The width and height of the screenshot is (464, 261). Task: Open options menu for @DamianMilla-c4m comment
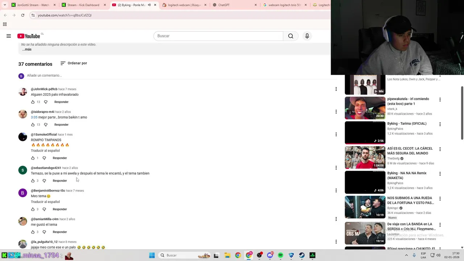pos(336,219)
